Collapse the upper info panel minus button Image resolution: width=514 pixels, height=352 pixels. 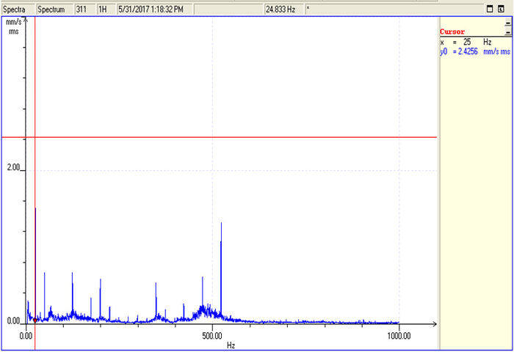(508, 23)
